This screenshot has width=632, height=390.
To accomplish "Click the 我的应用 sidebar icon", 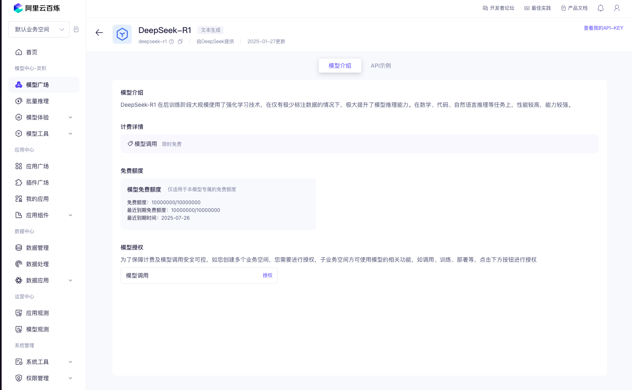I will coord(19,199).
